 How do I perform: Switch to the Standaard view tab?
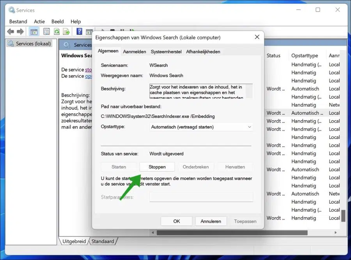click(103, 241)
